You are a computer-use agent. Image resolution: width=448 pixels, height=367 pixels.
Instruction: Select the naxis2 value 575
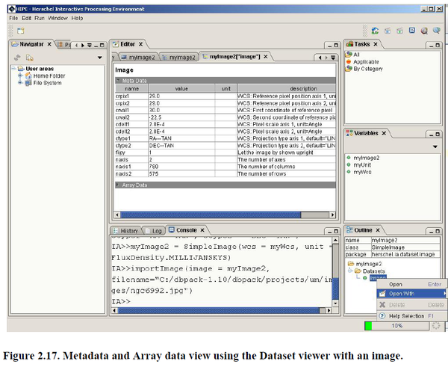[181, 173]
